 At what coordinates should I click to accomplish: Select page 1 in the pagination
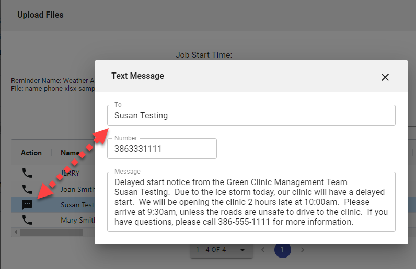pyautogui.click(x=282, y=250)
